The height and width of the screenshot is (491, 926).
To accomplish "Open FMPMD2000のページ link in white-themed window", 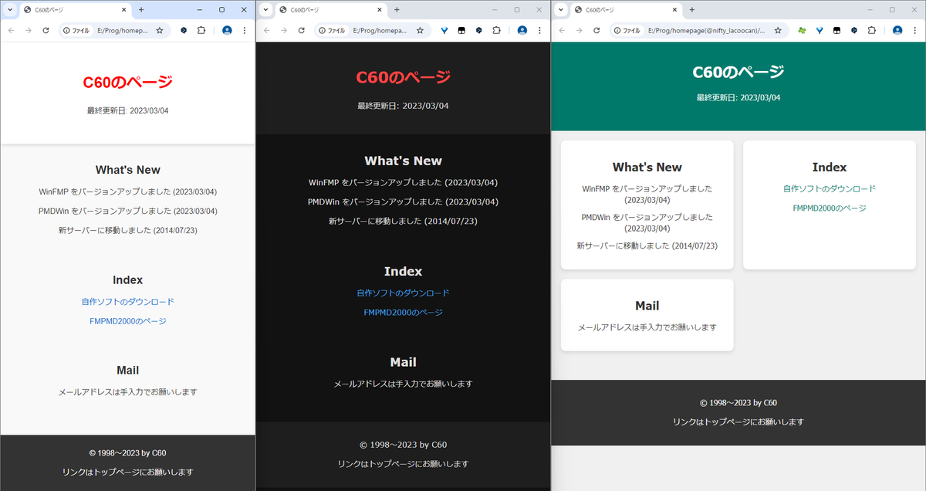I will (x=128, y=321).
